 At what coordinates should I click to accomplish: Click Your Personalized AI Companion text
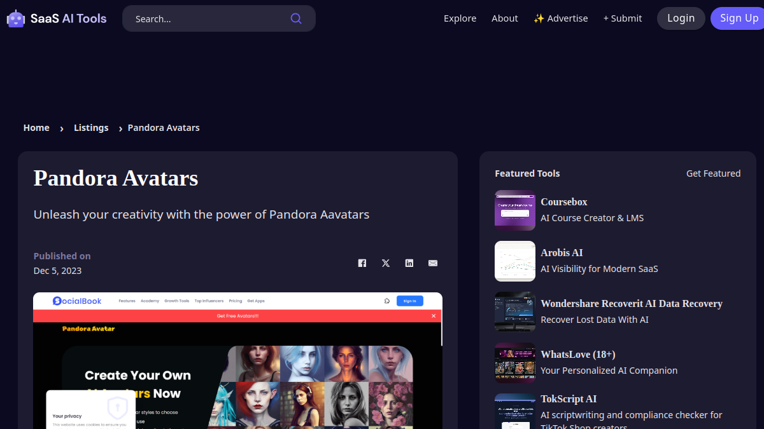[609, 371]
